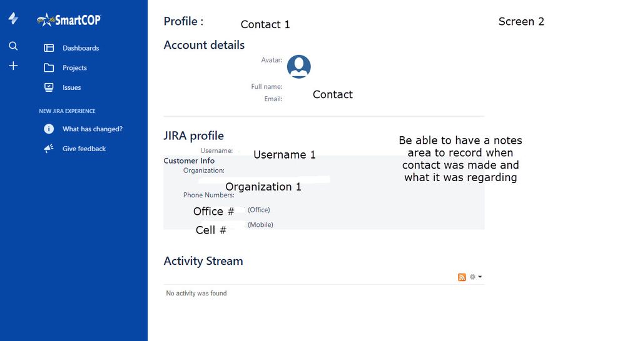Screen dimensions: 625x341
Task: Click the Office # phone entry
Action: (213, 211)
